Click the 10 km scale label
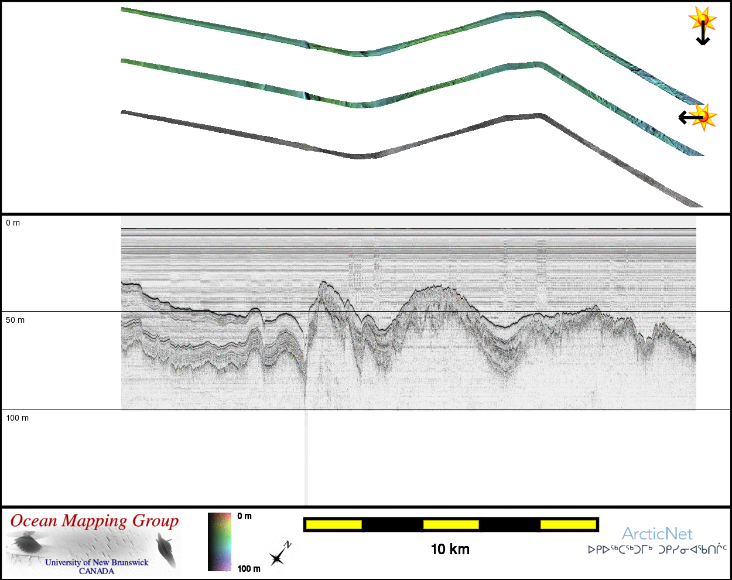 [450, 549]
